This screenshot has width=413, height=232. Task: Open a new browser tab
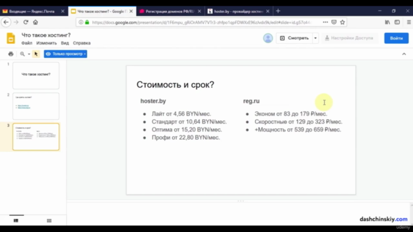tap(278, 11)
